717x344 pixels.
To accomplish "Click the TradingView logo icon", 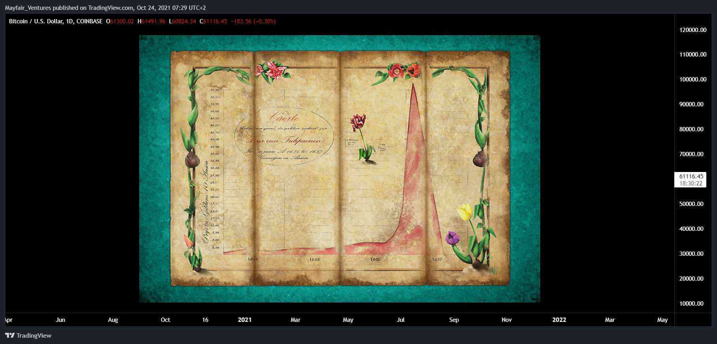I will (x=10, y=335).
